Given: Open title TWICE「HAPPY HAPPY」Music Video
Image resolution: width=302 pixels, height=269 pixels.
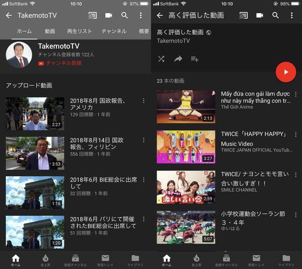Looking at the screenshot, I should (254, 139).
